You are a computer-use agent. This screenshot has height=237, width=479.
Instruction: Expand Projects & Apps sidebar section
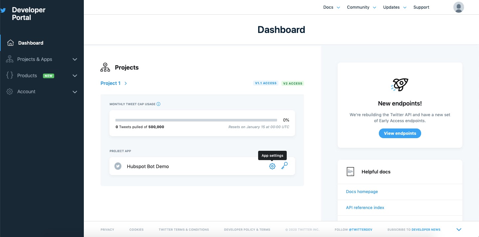75,59
